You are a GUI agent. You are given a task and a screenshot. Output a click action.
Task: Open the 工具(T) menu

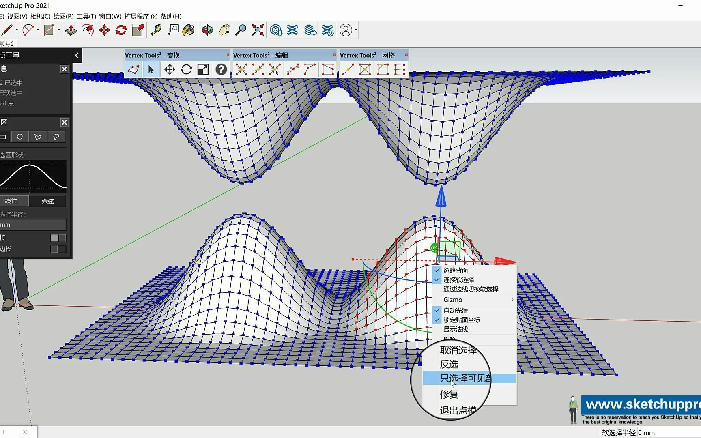(86, 16)
